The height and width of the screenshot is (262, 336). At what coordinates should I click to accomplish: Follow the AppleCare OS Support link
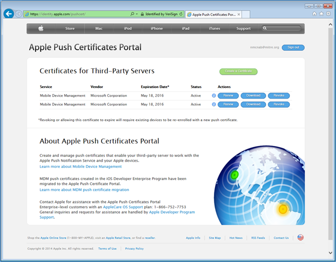tap(123, 207)
